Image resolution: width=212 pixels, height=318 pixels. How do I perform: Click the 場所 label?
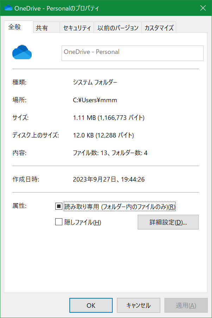click(x=19, y=100)
